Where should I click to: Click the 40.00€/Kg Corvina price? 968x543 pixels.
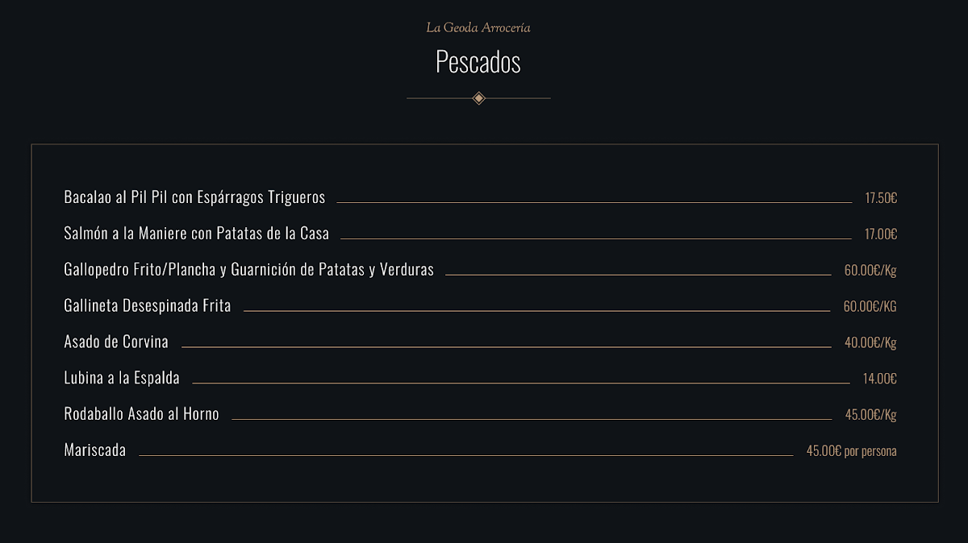click(x=870, y=343)
